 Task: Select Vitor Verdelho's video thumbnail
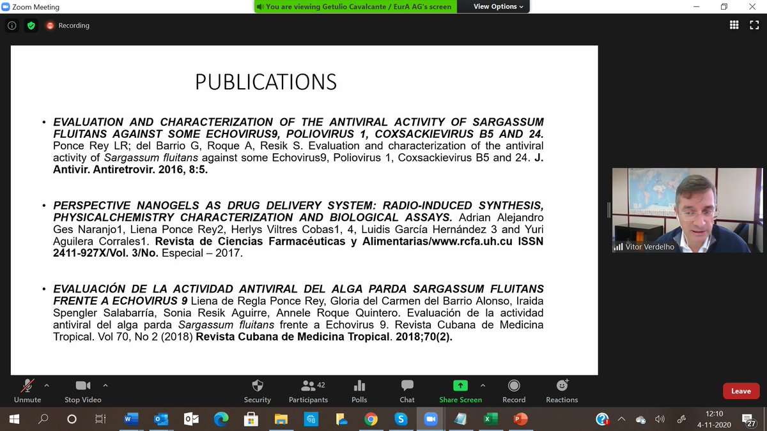(687, 211)
